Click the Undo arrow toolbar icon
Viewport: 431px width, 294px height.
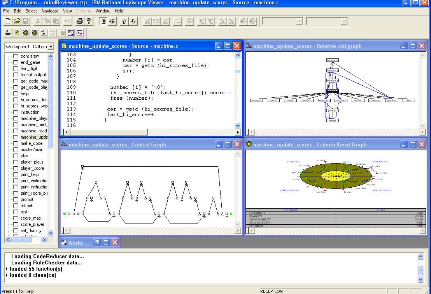click(68, 21)
